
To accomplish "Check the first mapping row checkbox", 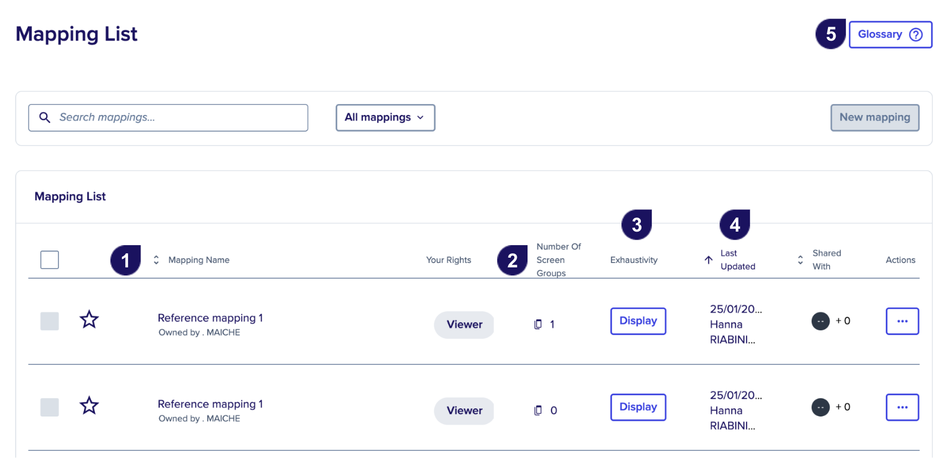I will 49,321.
